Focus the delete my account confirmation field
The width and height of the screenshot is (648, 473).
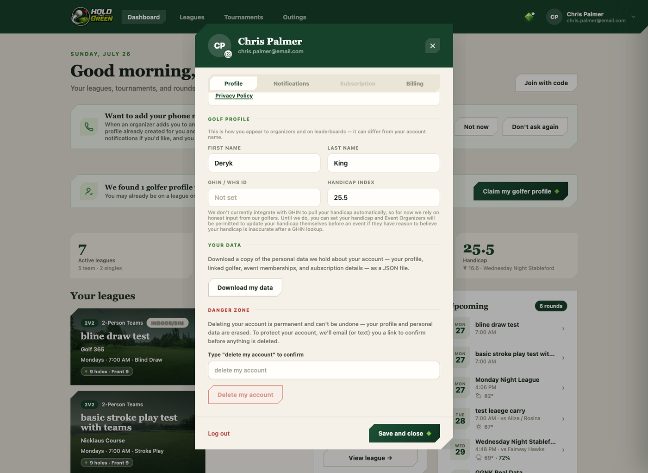point(324,370)
